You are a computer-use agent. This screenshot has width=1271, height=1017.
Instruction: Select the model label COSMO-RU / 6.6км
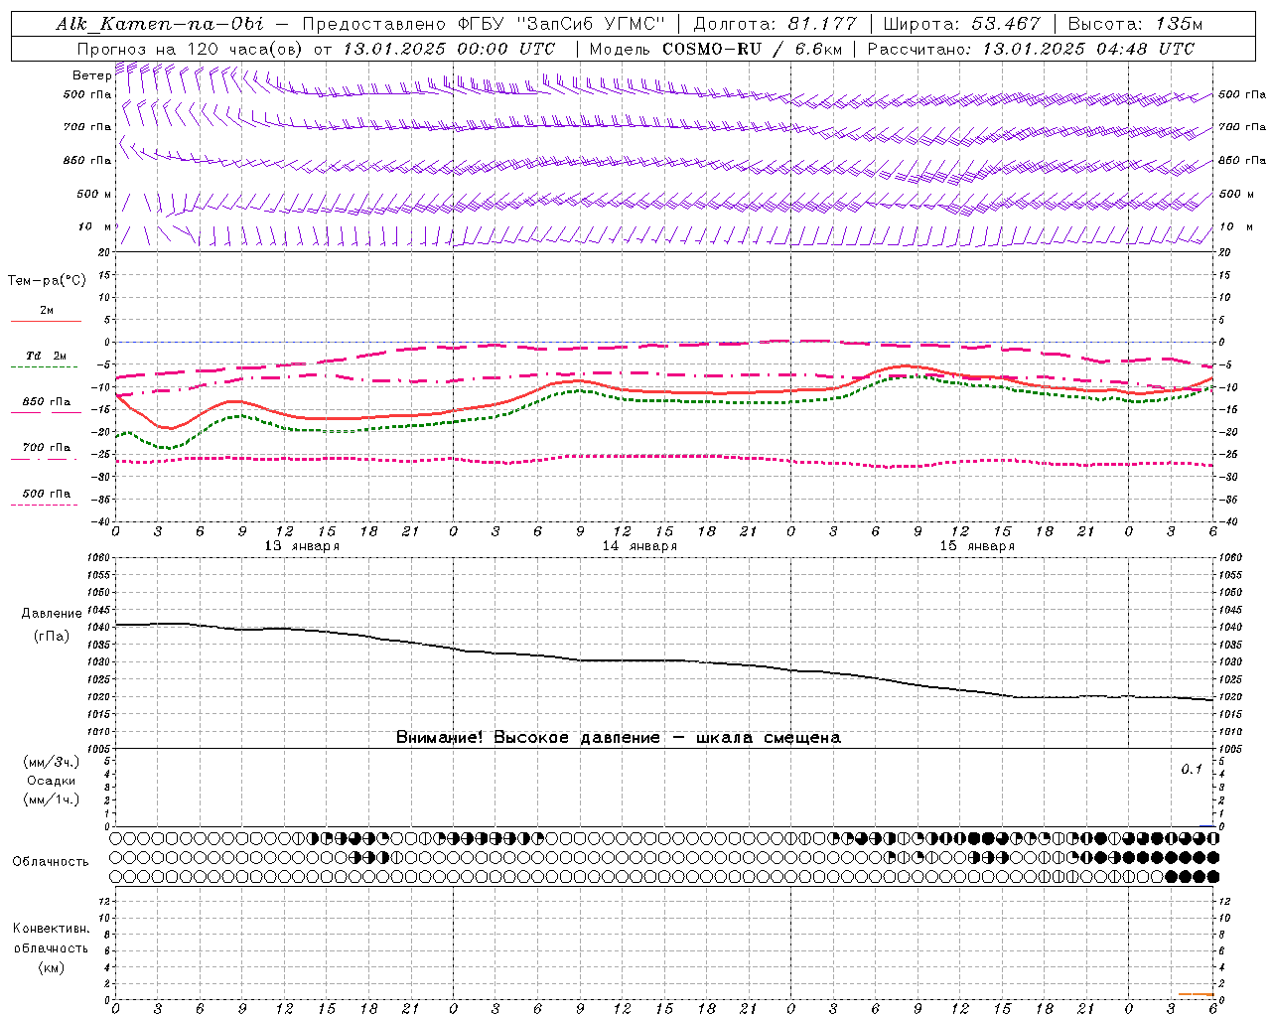tap(752, 49)
